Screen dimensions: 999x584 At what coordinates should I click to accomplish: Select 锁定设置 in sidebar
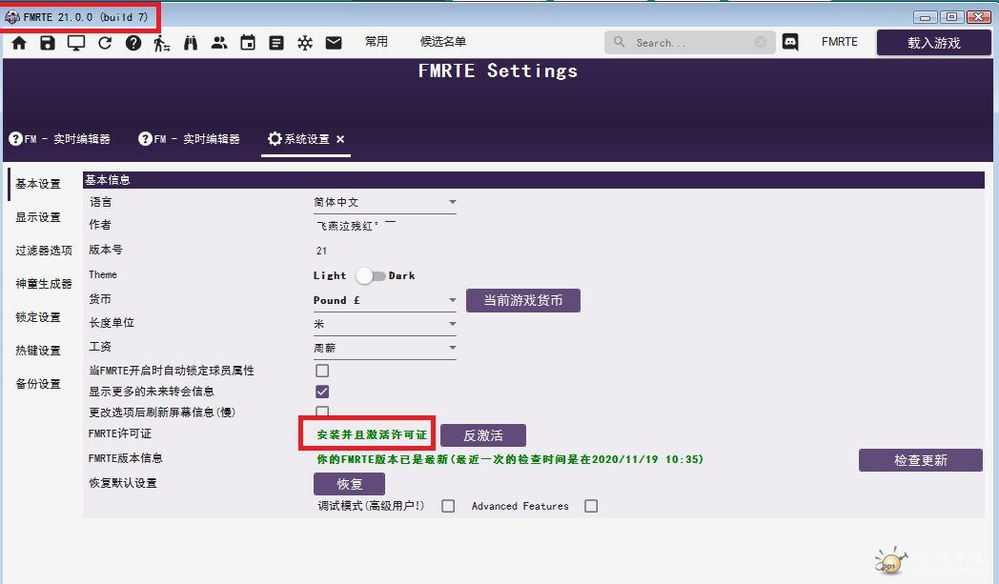pos(38,317)
